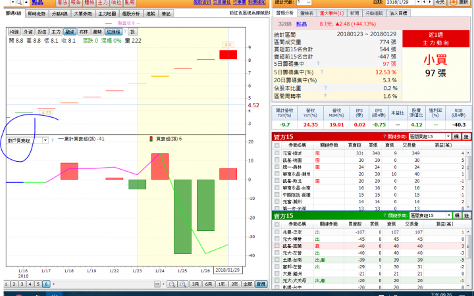Select all checkbox in 買方15 header

pos(276,145)
